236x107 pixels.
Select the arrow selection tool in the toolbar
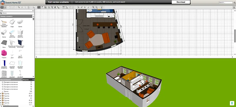[39, 7]
